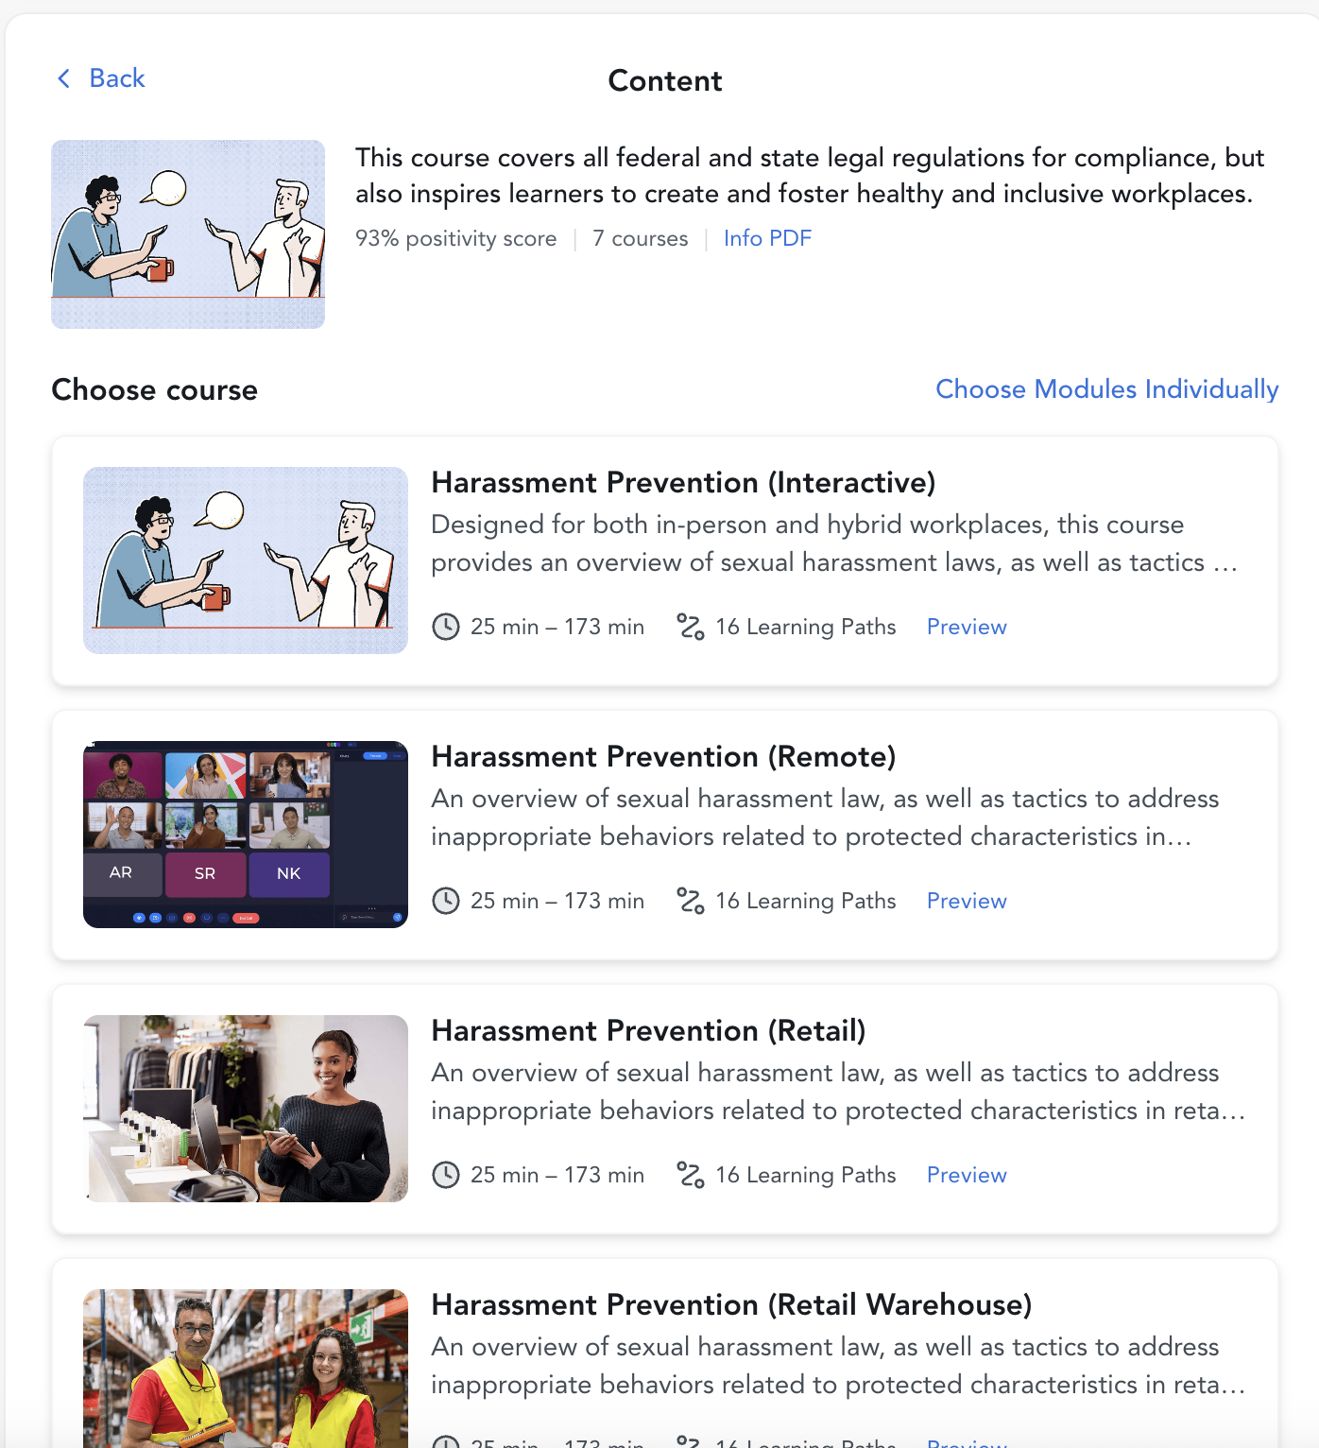Viewport: 1319px width, 1448px height.
Task: Select the Harassment Prevention (Retail Warehouse) title
Action: [x=731, y=1305]
